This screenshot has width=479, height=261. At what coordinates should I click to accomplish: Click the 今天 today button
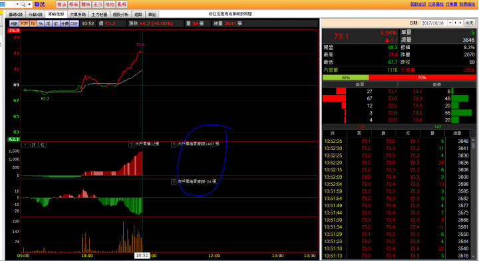tap(469, 23)
